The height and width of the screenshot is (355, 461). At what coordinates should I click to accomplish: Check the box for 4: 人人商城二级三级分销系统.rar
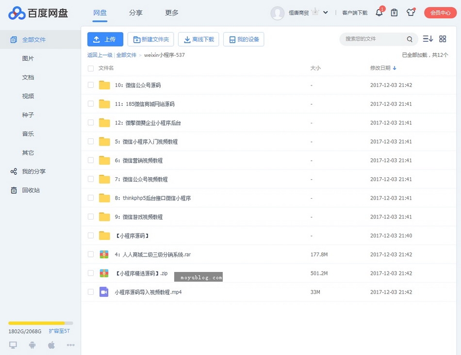click(91, 254)
